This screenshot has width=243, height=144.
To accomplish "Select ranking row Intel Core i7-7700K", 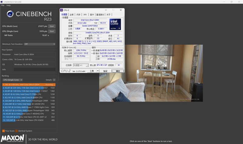I will 29,94.
